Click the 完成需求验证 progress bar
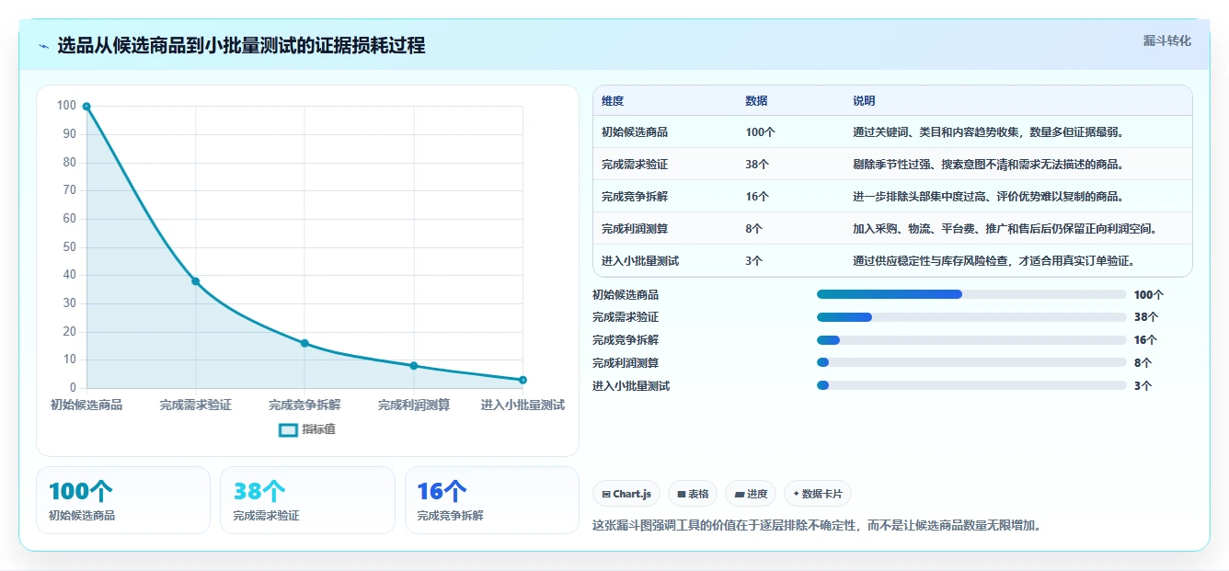The width and height of the screenshot is (1229, 571). (971, 317)
